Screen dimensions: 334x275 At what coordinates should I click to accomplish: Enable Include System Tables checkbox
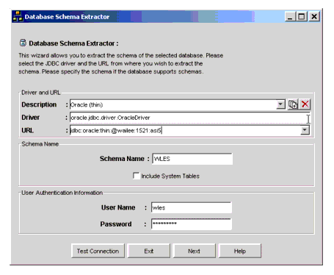[x=136, y=176]
